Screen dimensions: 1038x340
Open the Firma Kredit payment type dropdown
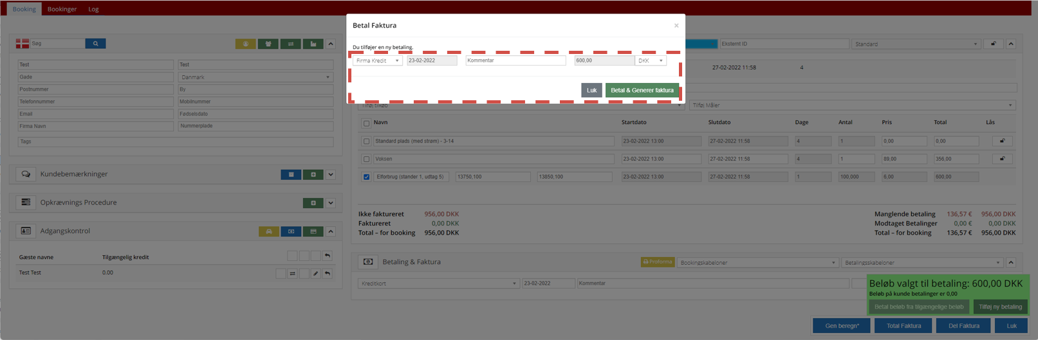tap(377, 60)
